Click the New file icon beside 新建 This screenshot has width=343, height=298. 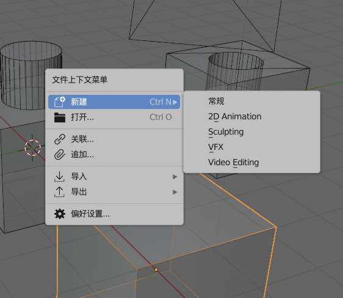(60, 102)
